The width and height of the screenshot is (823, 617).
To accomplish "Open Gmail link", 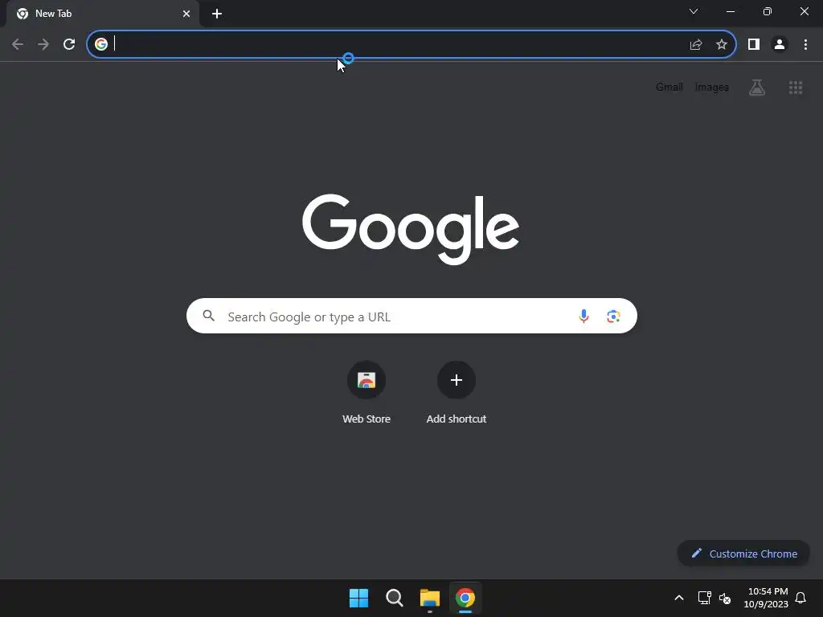I will click(669, 87).
